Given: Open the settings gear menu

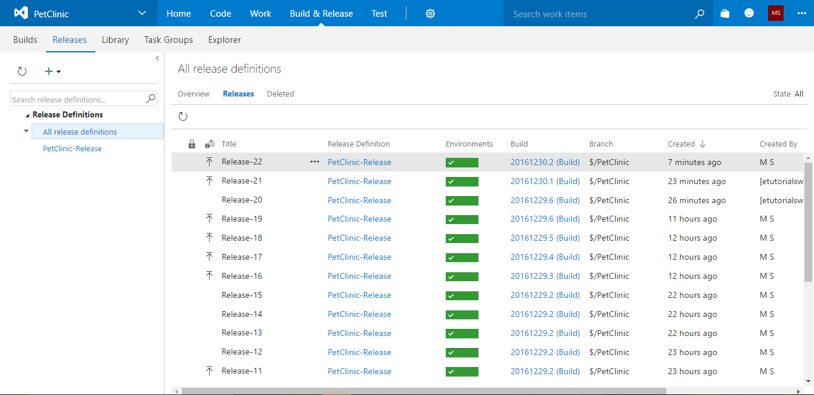Looking at the screenshot, I should (x=430, y=14).
